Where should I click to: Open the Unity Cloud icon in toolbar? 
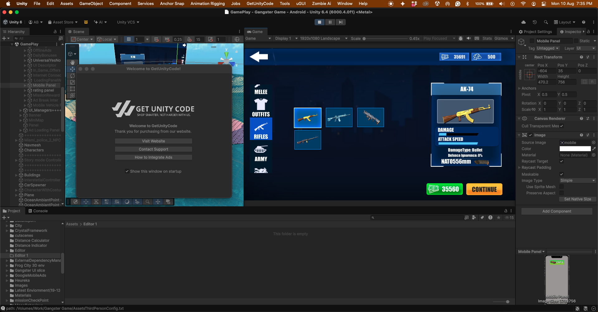coord(524,22)
